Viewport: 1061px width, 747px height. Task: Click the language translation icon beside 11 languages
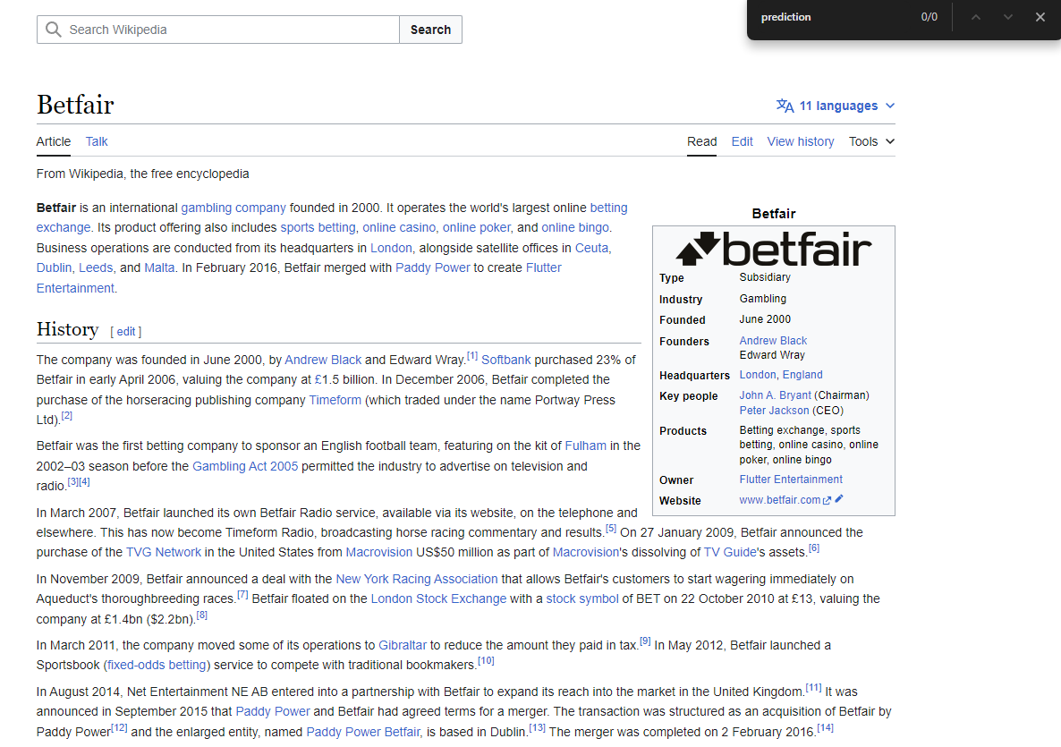[x=785, y=106]
